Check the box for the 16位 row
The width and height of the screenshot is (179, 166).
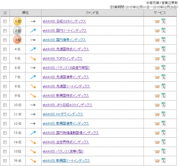pos(5,161)
